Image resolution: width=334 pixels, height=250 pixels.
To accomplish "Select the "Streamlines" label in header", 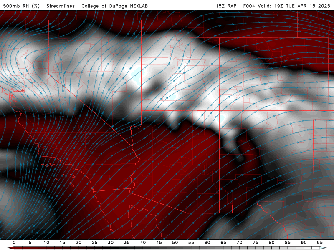I will [x=61, y=6].
